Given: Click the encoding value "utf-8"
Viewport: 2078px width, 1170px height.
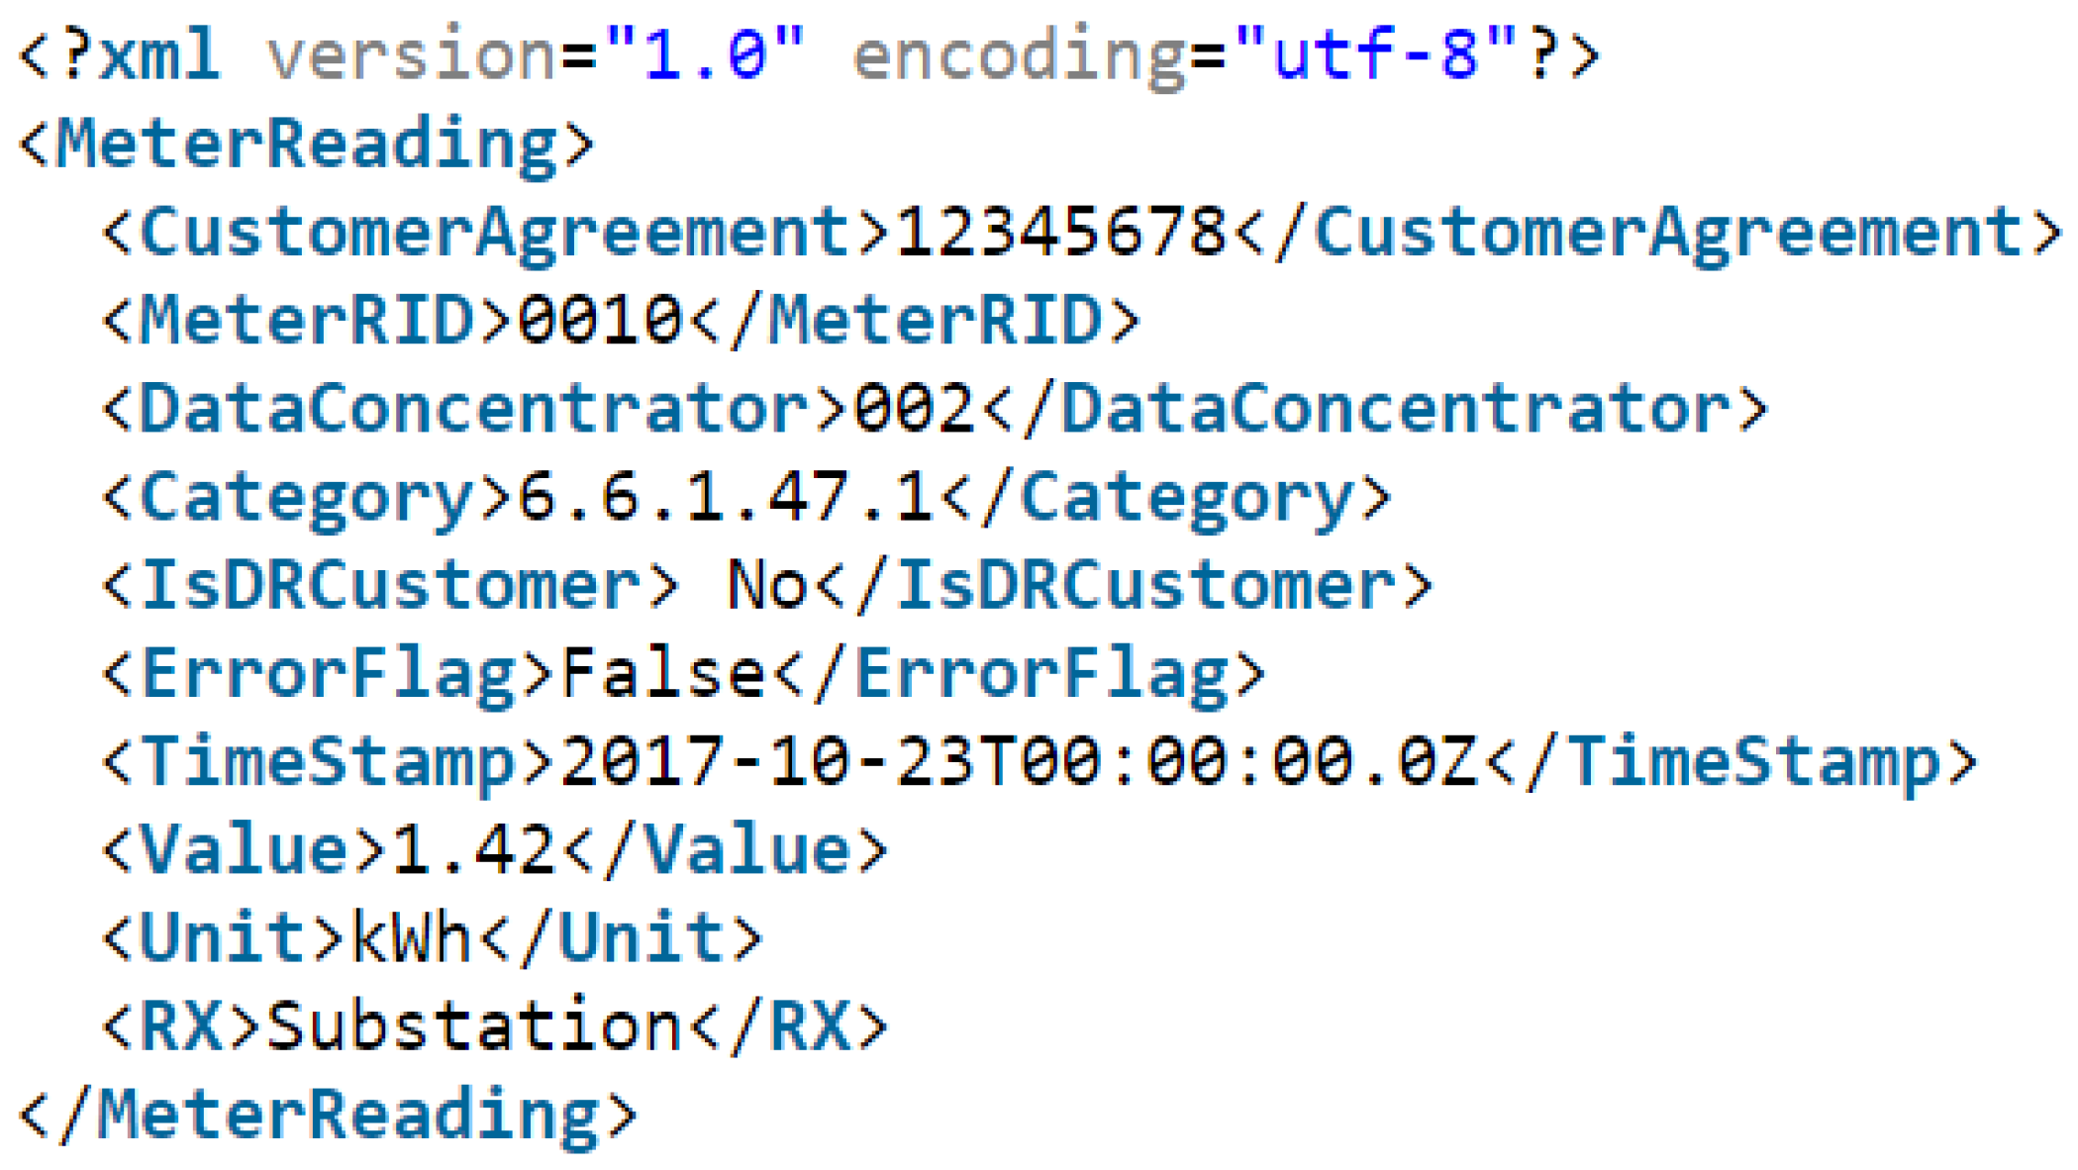Looking at the screenshot, I should (1375, 53).
